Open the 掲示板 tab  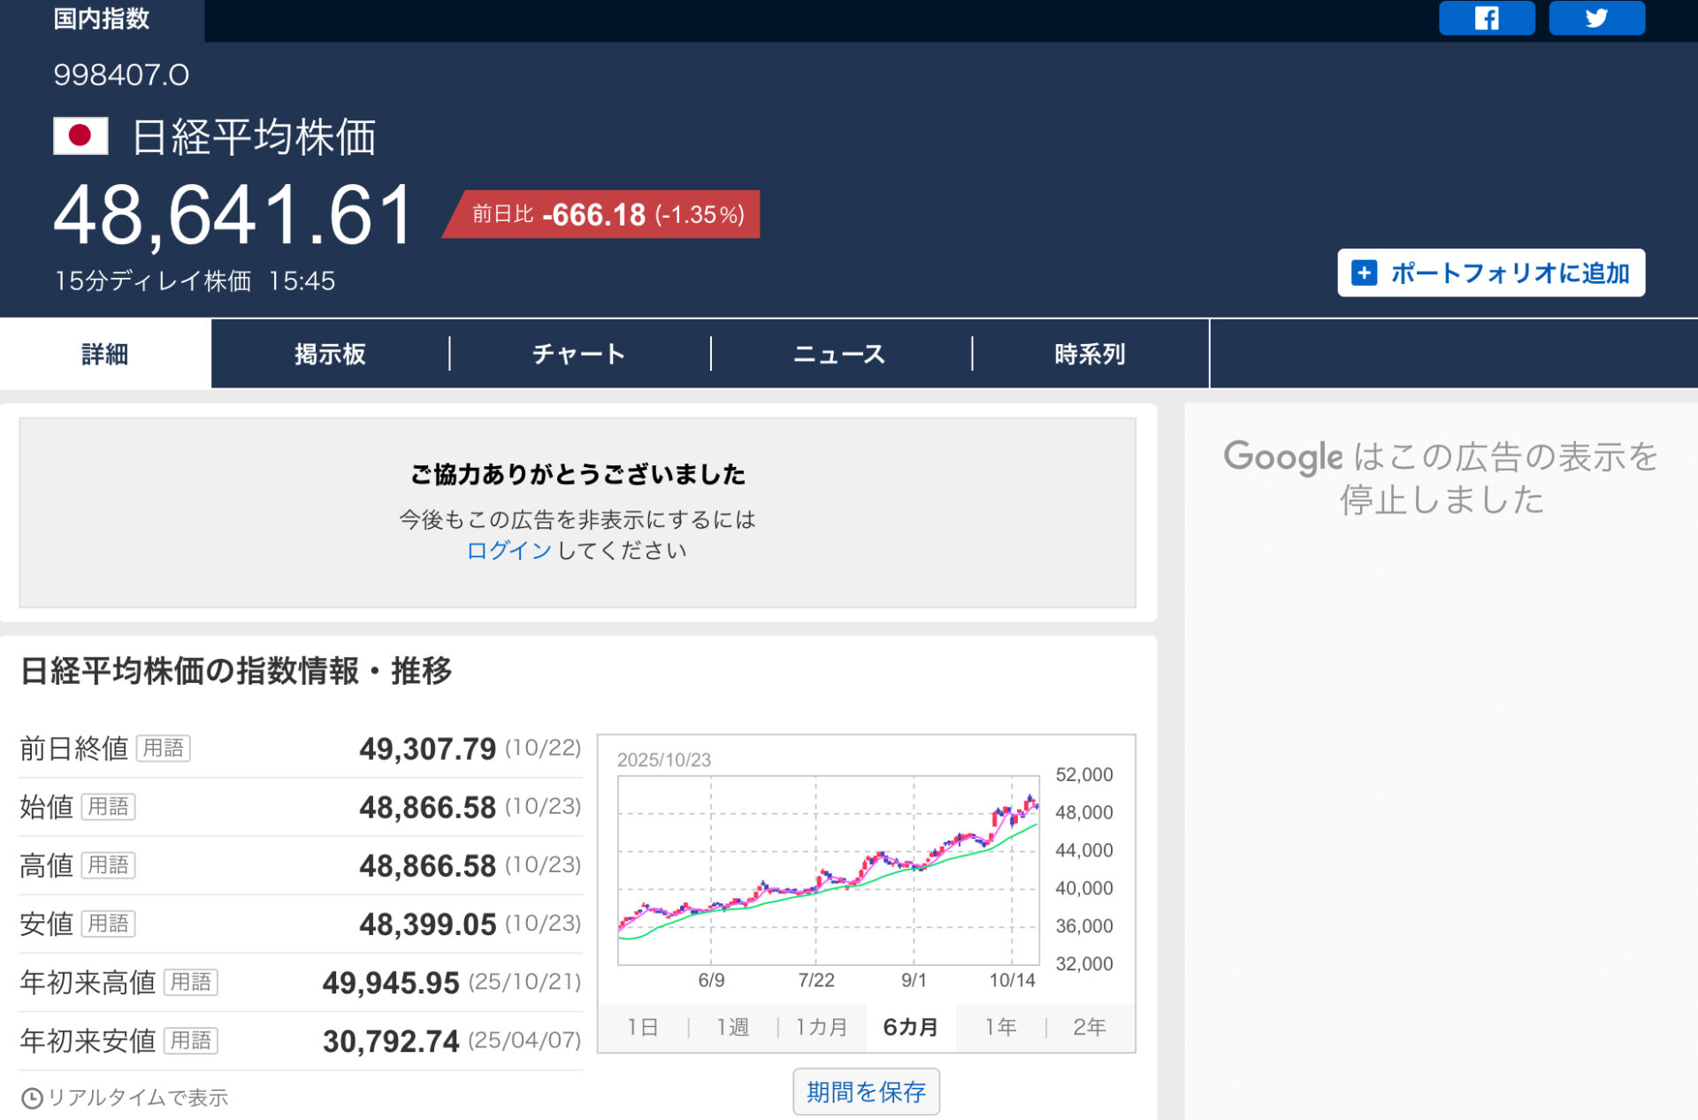point(330,354)
